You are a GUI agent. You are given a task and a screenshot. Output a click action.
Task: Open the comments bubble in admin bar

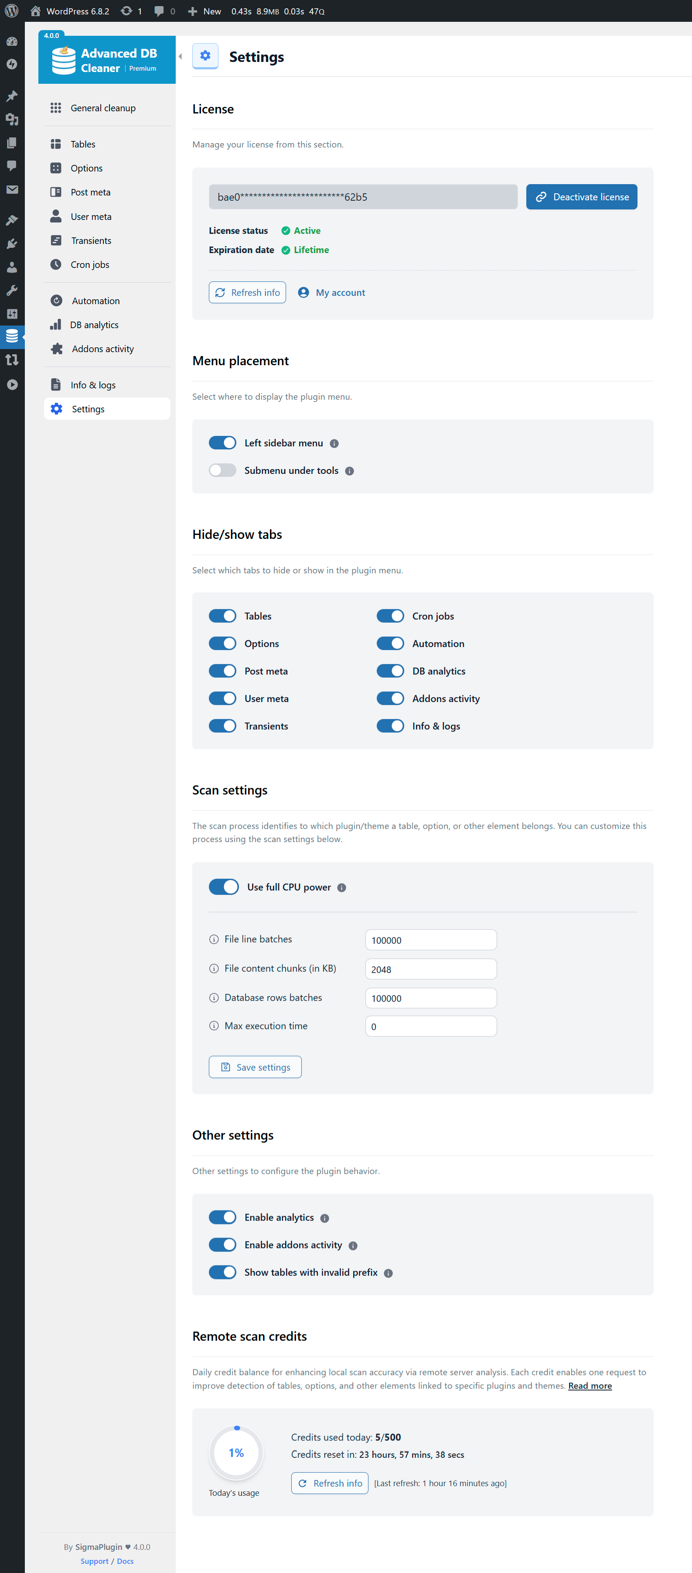(x=164, y=11)
